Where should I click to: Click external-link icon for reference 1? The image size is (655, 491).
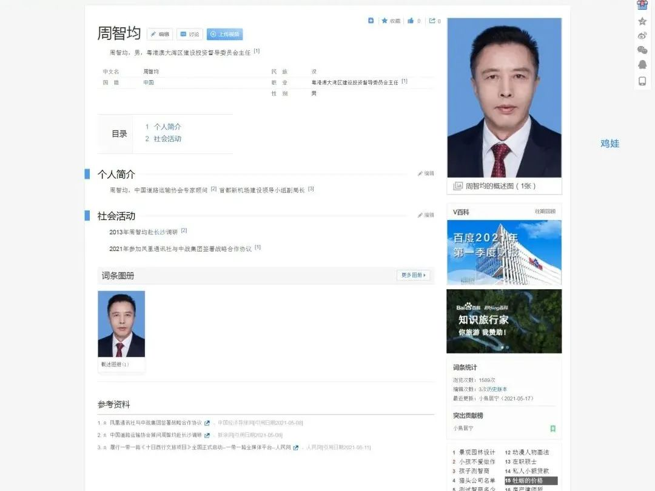207,423
